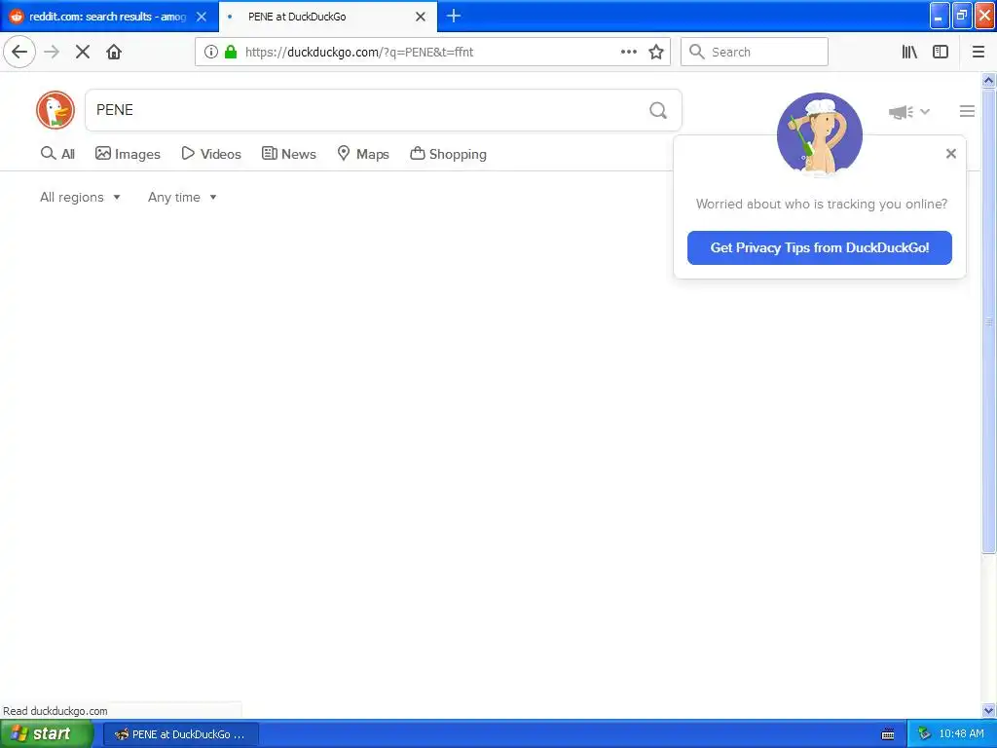Switch to News results
Screen dimensions: 997x748
click(288, 153)
